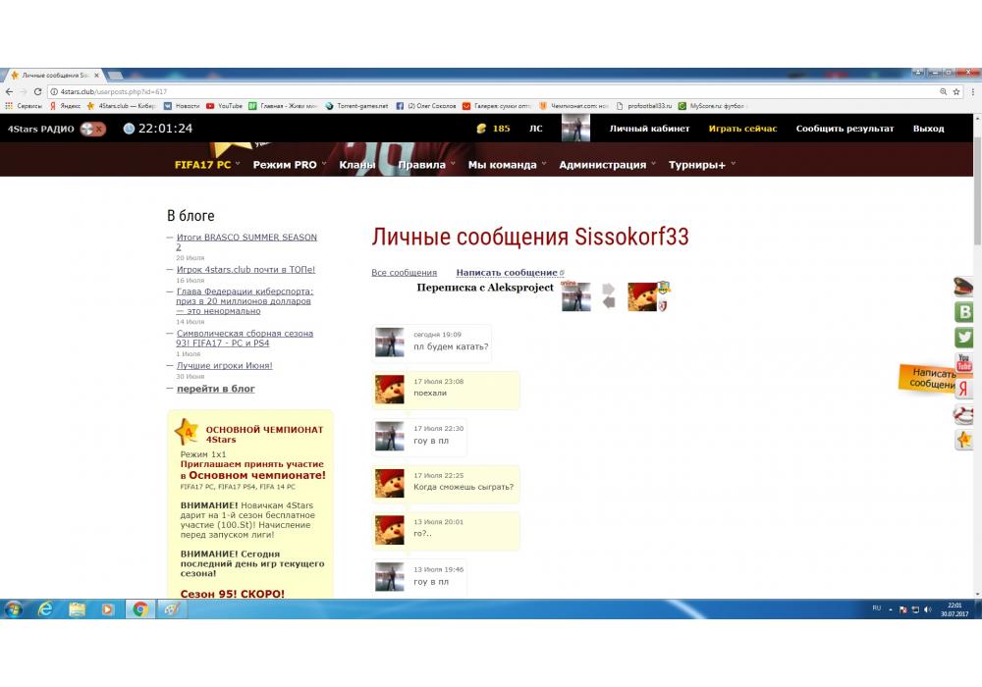Image resolution: width=982 pixels, height=687 pixels.
Task: Click the profile avatar in the top bar
Action: click(x=575, y=128)
